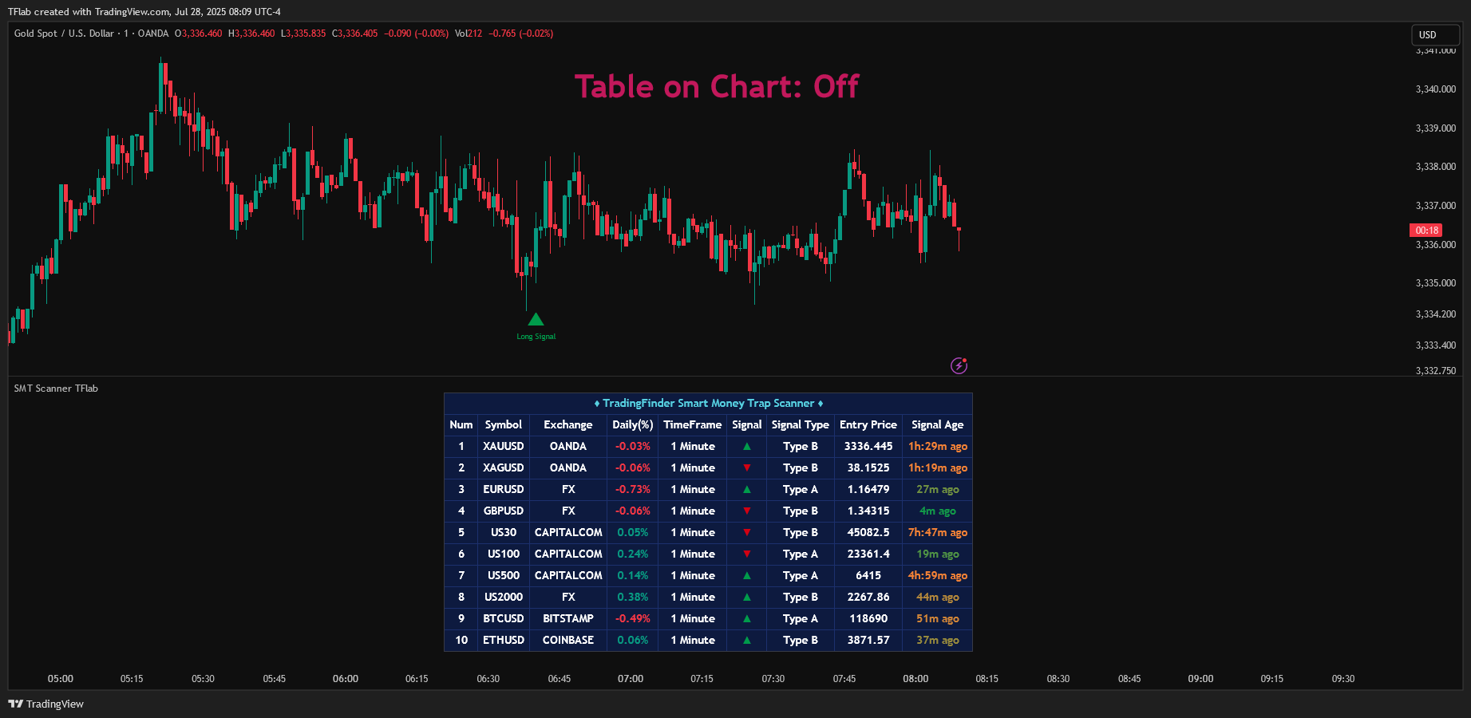
Task: Select the green signal arrow for US2000
Action: pyautogui.click(x=747, y=598)
